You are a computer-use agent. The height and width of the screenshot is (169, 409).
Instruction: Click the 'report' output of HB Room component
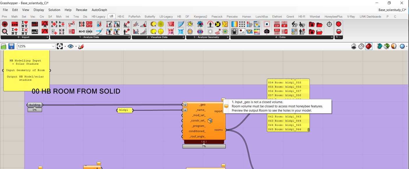pyautogui.click(x=218, y=111)
